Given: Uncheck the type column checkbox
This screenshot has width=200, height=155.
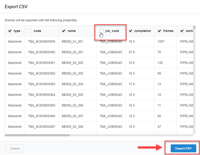Looking at the screenshot, I should point(10,31).
